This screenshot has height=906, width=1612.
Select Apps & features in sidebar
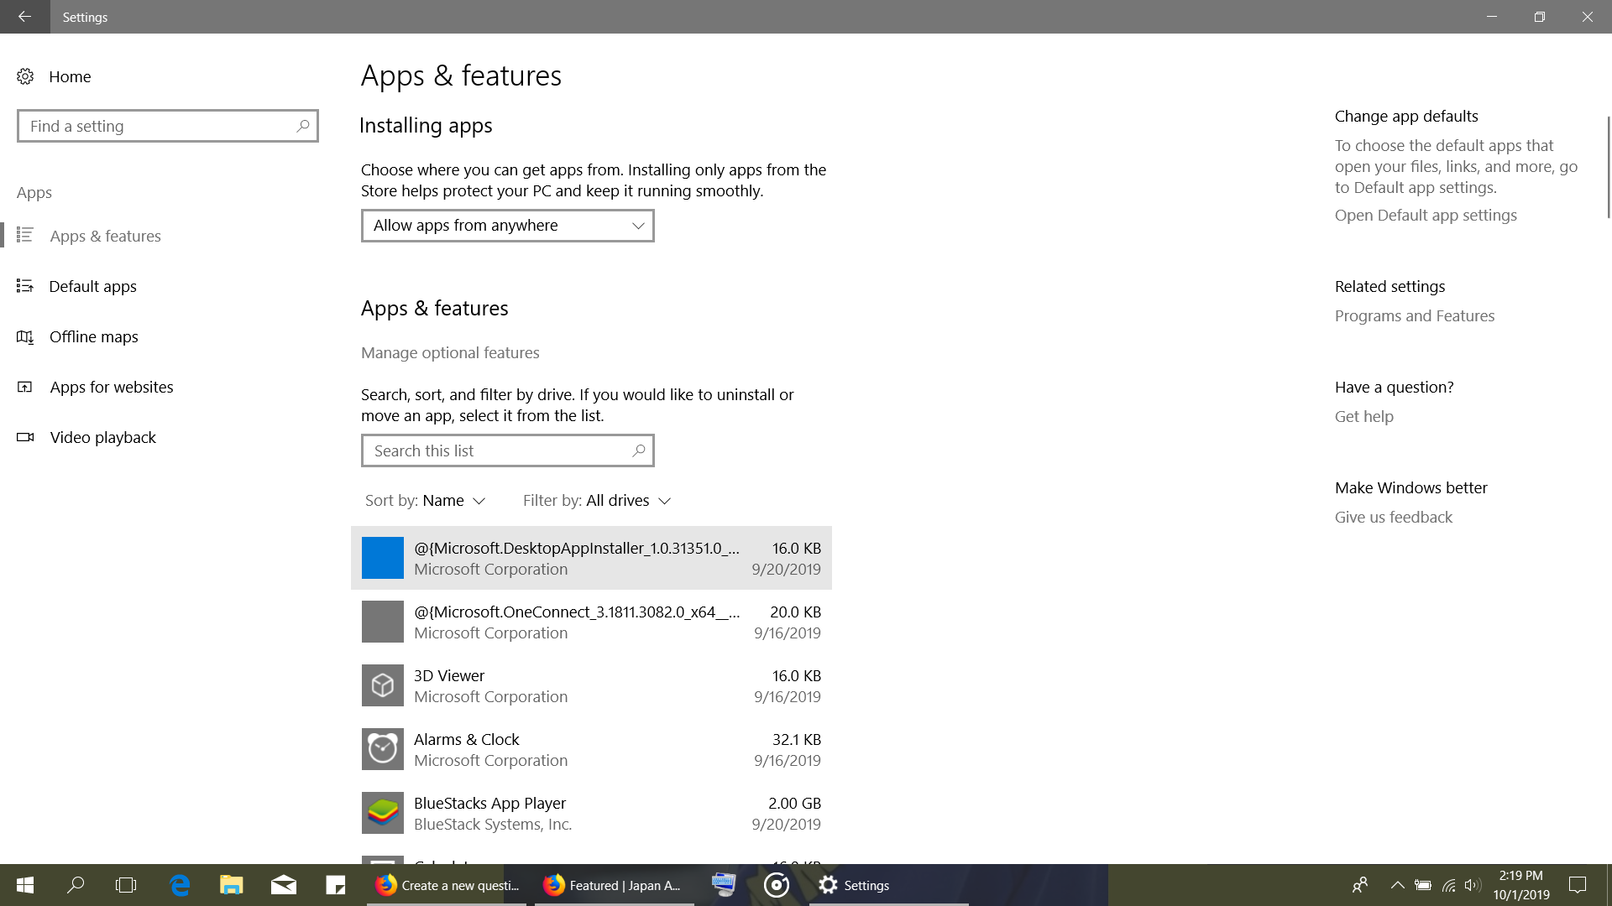point(105,236)
